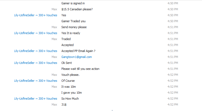Click Max sender name beside "Send money please"
The width and height of the screenshot is (202, 111).
click(x=54, y=27)
